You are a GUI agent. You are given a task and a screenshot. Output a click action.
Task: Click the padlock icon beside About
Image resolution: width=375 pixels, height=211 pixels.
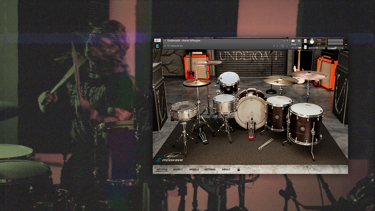click(239, 170)
